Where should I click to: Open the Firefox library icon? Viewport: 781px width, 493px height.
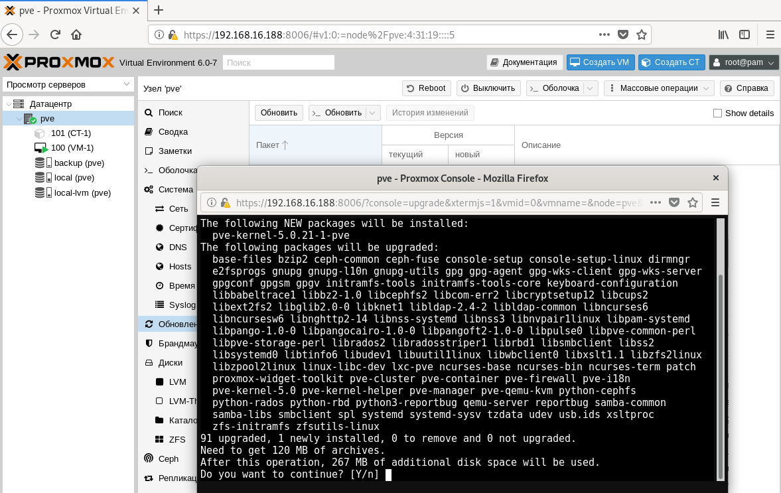click(723, 35)
